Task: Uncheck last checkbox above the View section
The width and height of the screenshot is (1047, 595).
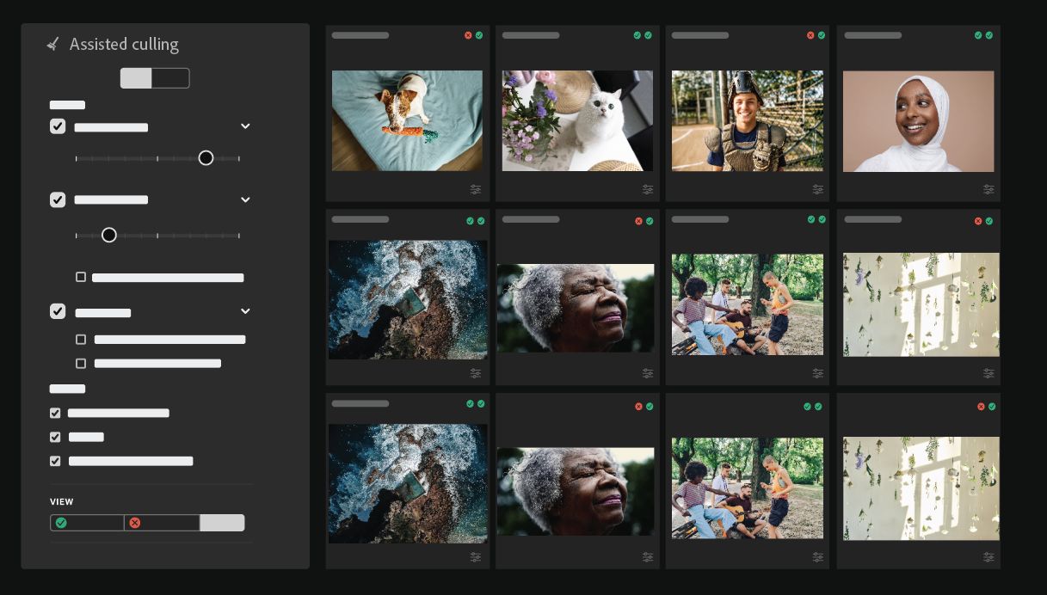Action: pyautogui.click(x=55, y=461)
